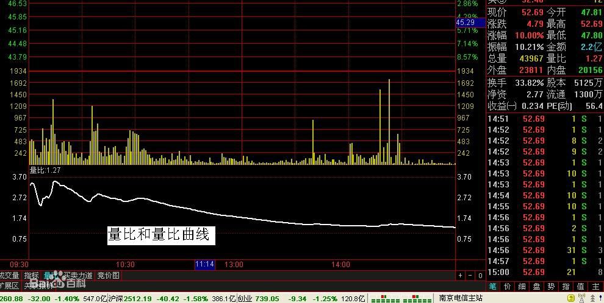Select the 价 tab in the tick panel

point(507,286)
